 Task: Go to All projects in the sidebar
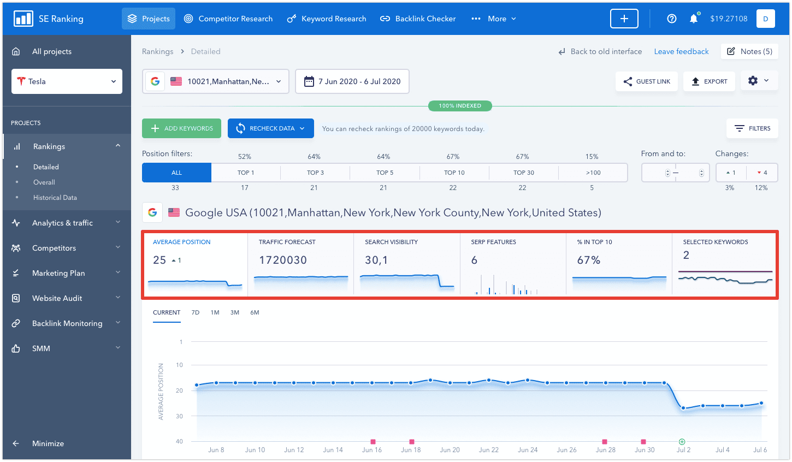click(52, 51)
